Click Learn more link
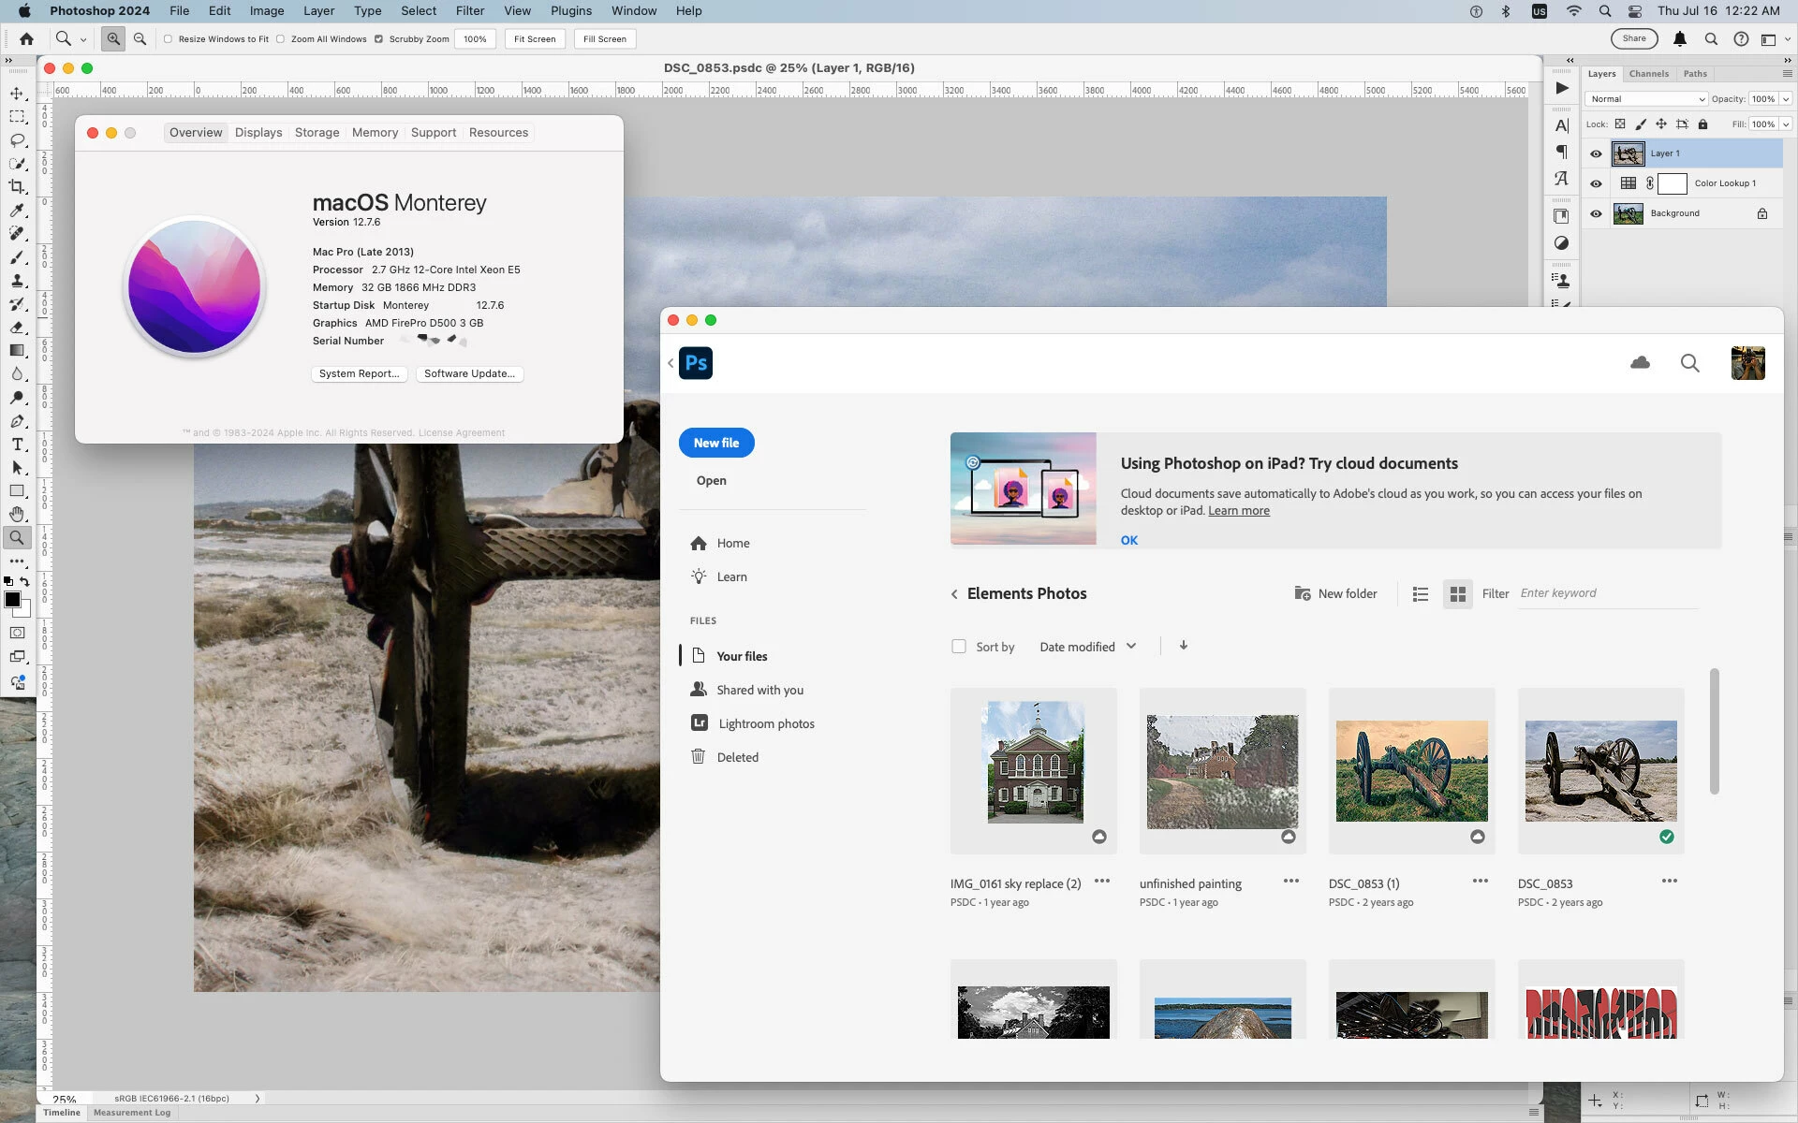Viewport: 1798px width, 1123px height. pyautogui.click(x=1239, y=511)
